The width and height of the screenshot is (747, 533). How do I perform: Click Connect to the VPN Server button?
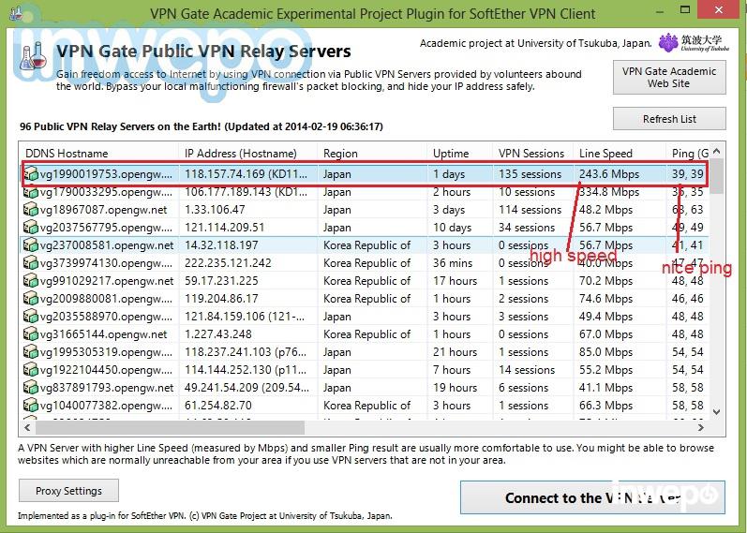point(592,497)
